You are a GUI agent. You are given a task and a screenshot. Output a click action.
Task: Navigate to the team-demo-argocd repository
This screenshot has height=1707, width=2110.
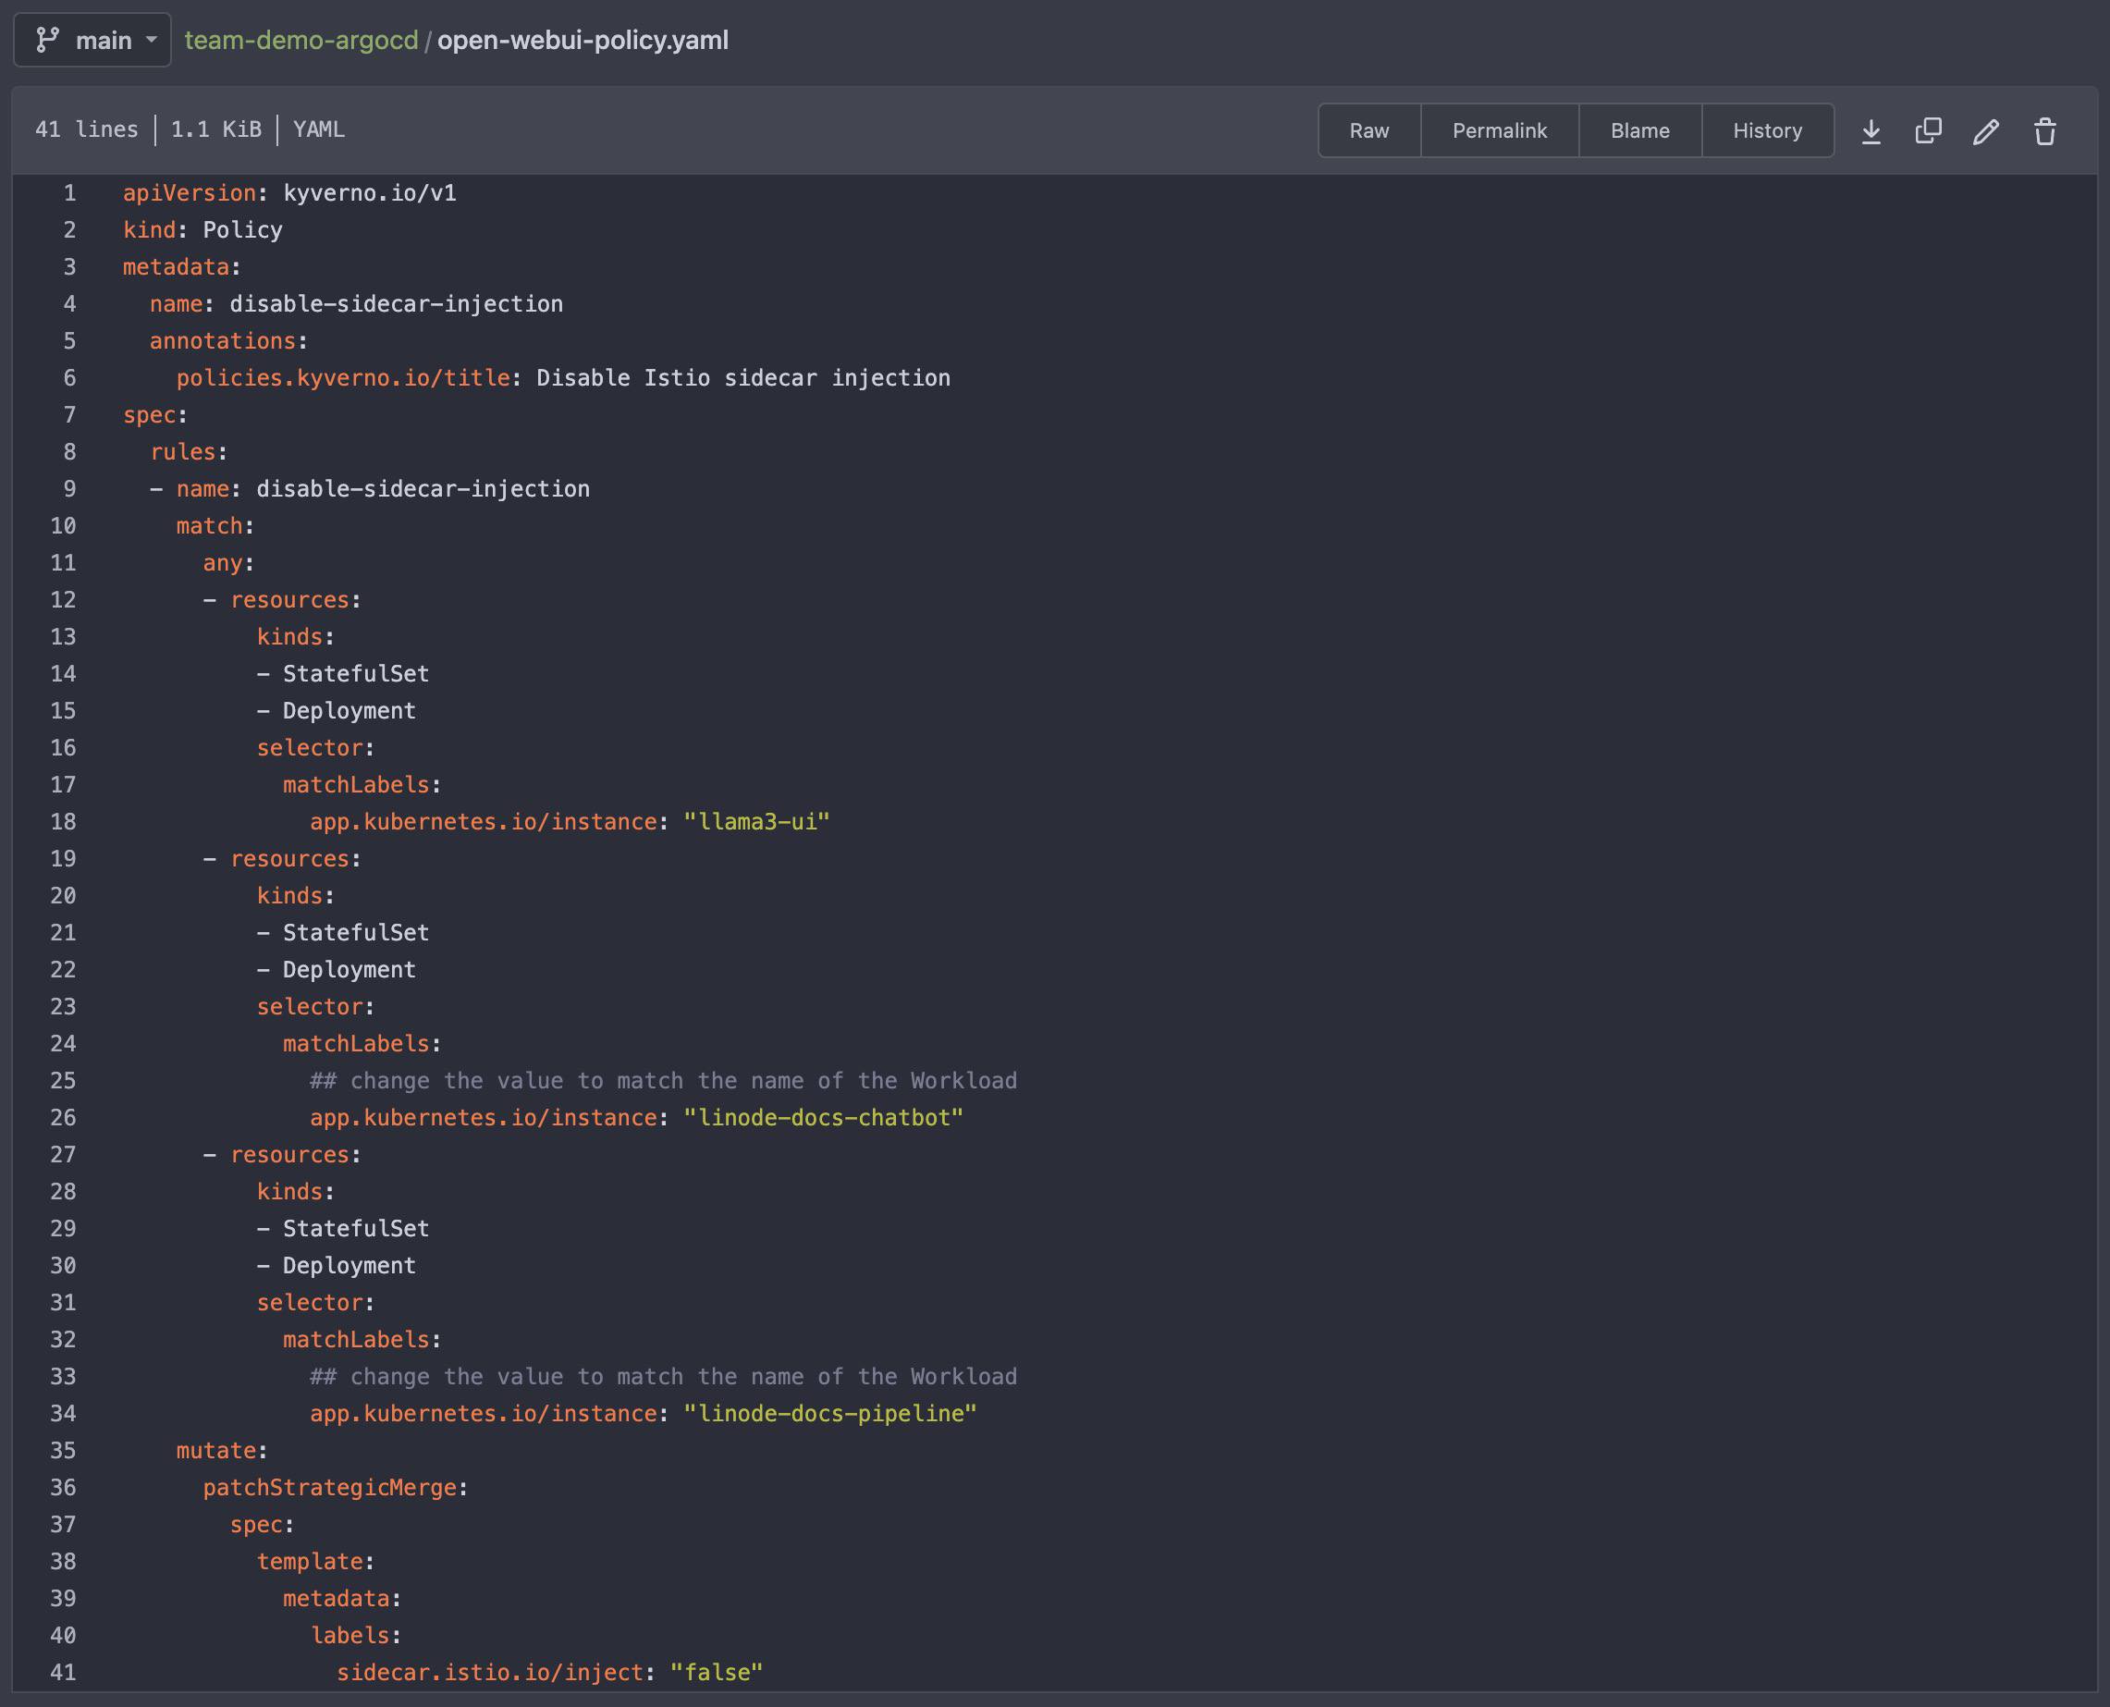tap(300, 42)
